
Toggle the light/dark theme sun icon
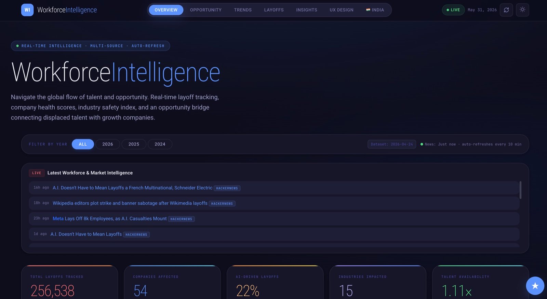(522, 10)
